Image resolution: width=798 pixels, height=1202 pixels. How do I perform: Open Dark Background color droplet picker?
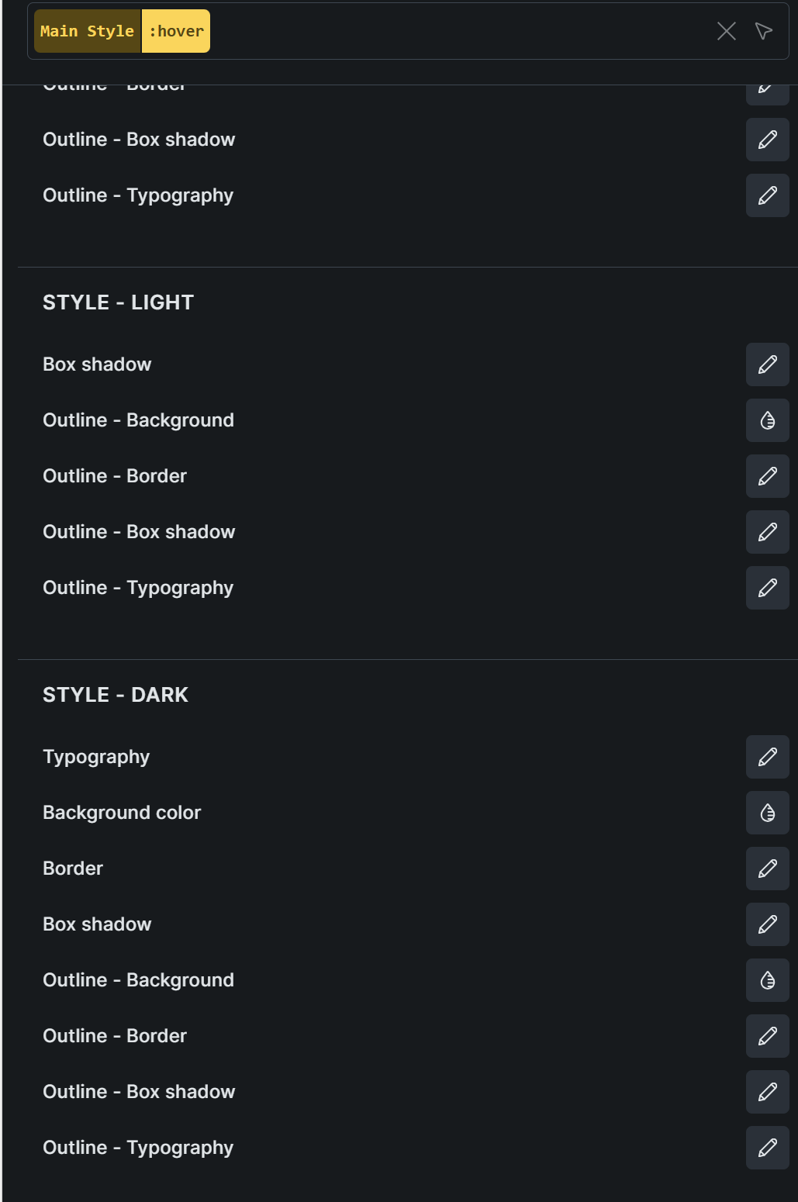click(x=767, y=813)
